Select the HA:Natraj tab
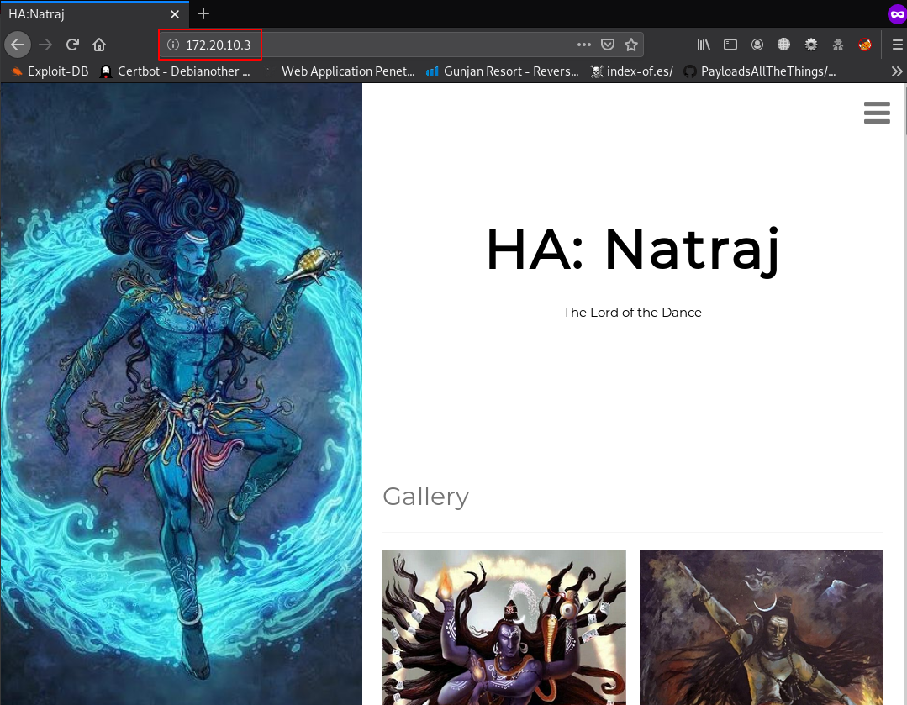Viewport: 907px width, 705px height. [94, 14]
